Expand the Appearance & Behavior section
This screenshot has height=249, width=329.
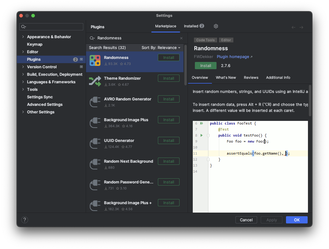[x=23, y=37]
